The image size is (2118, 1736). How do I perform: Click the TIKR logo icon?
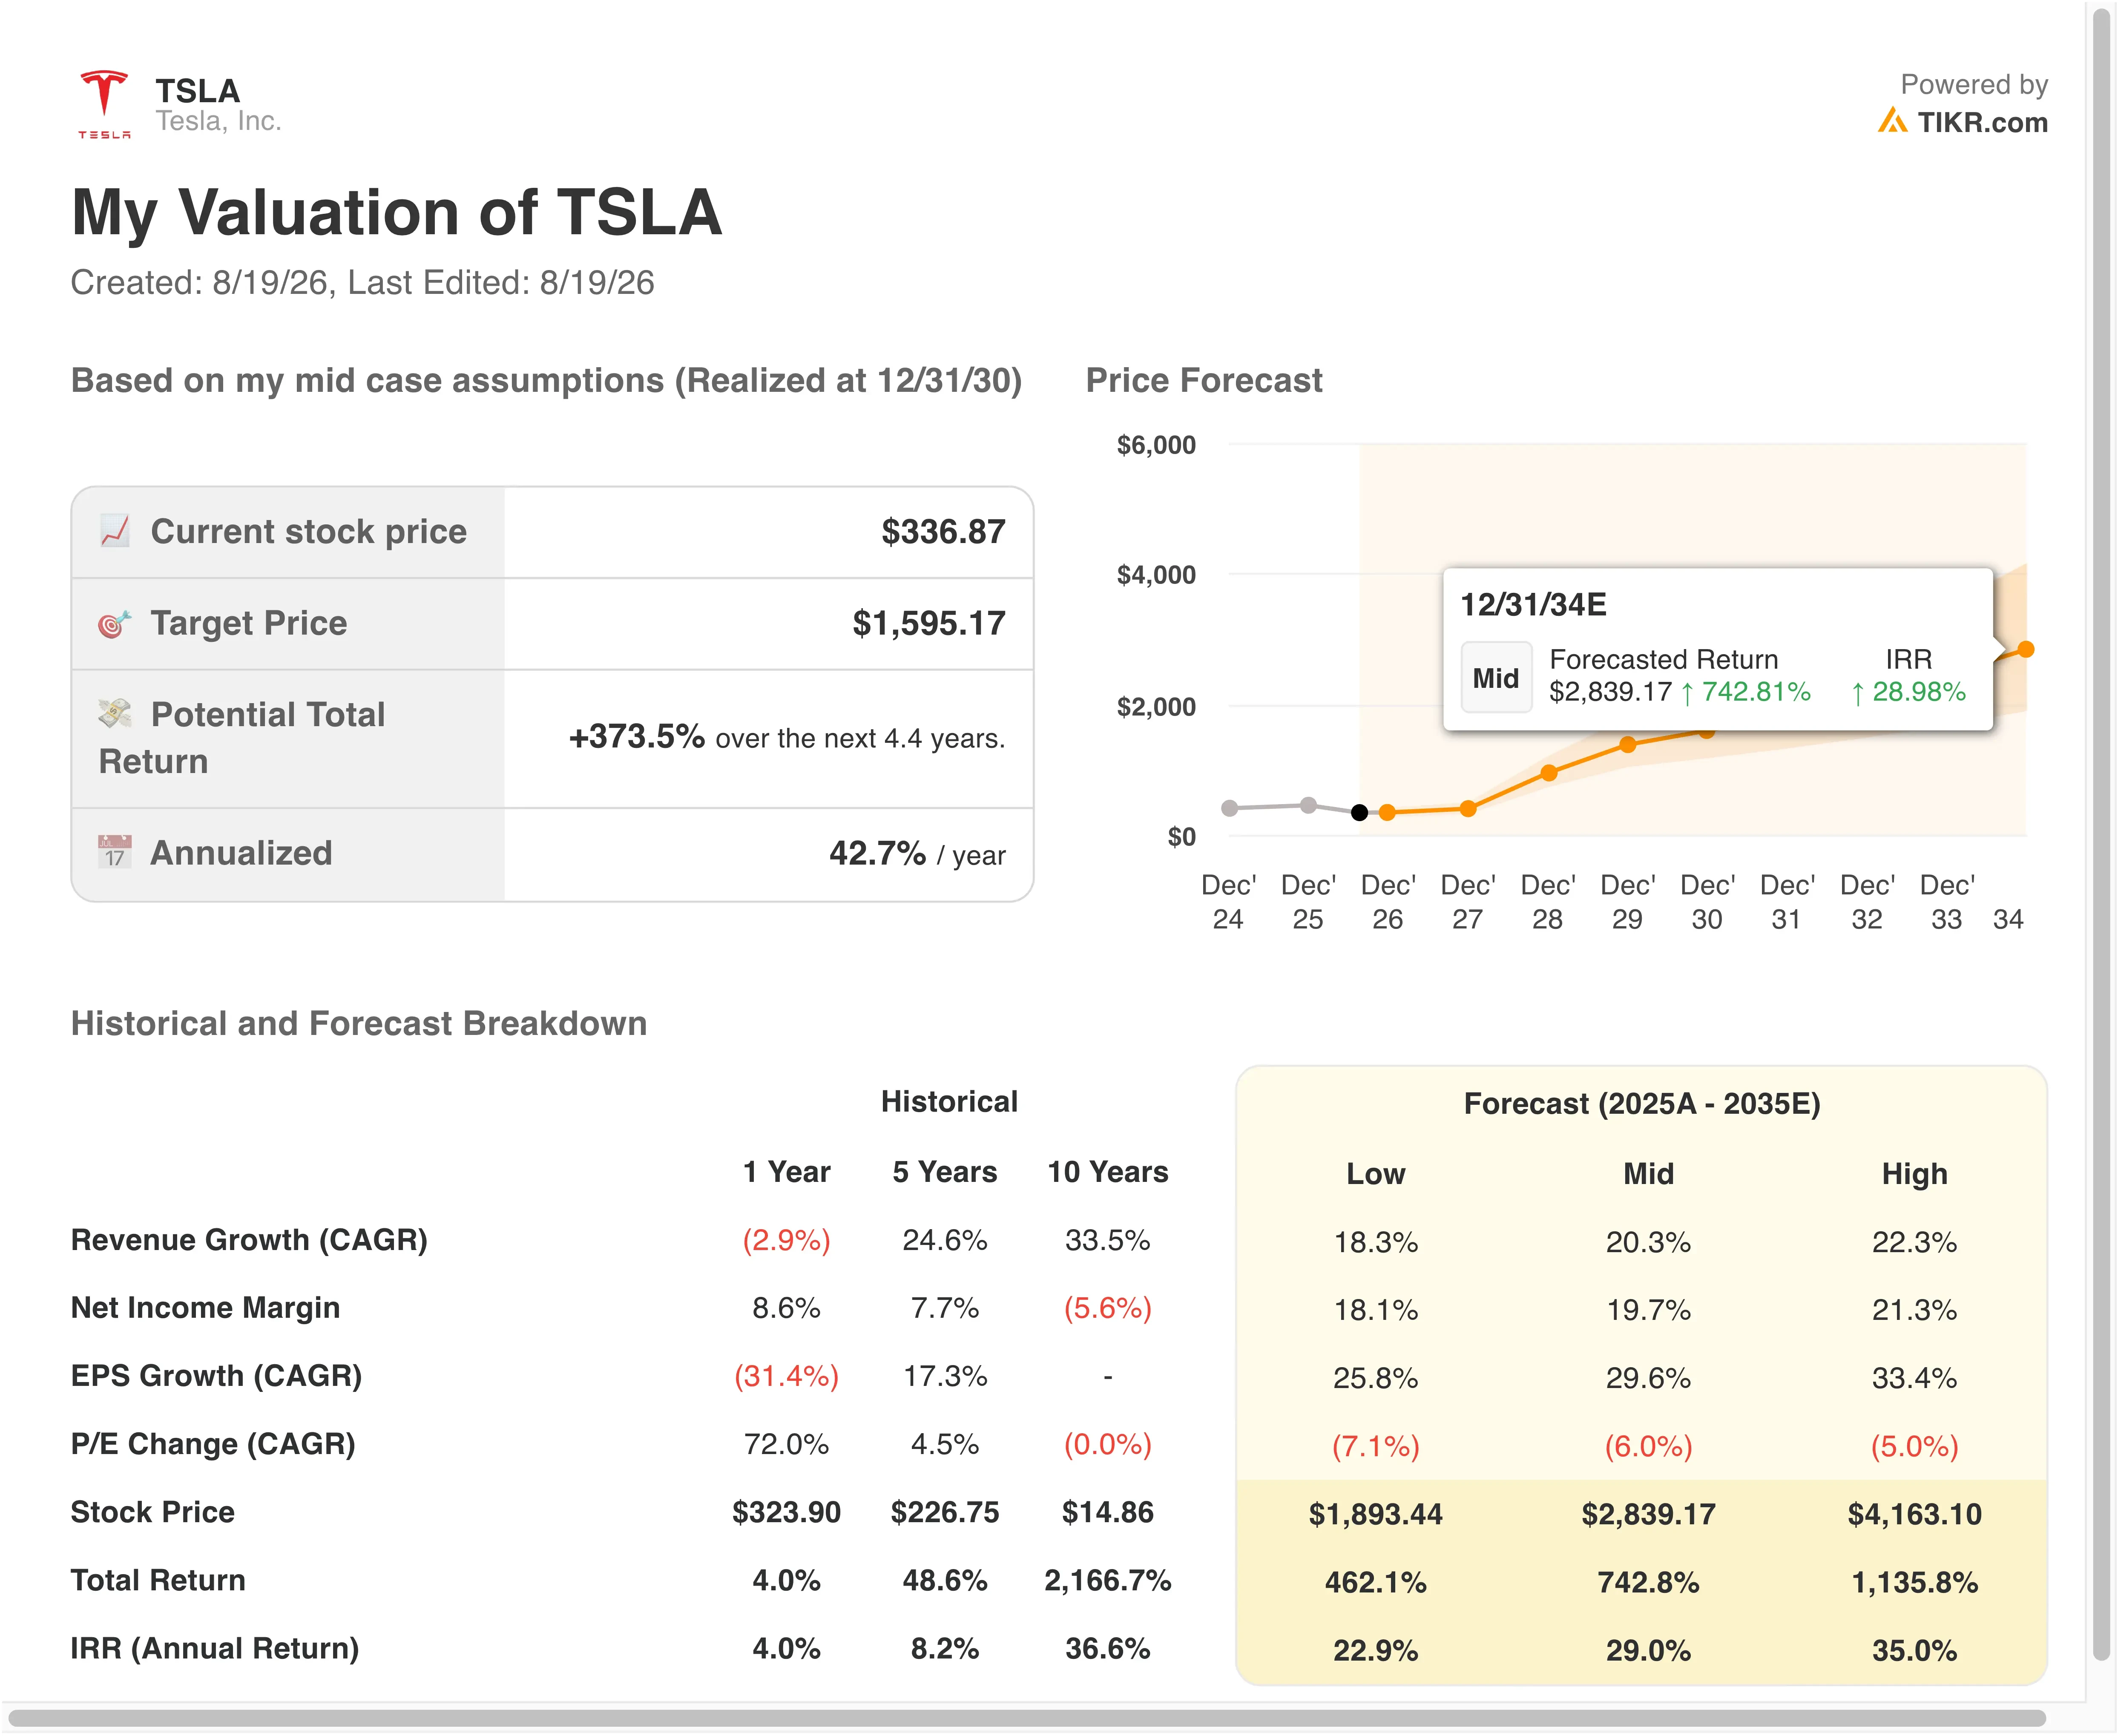click(x=1892, y=121)
